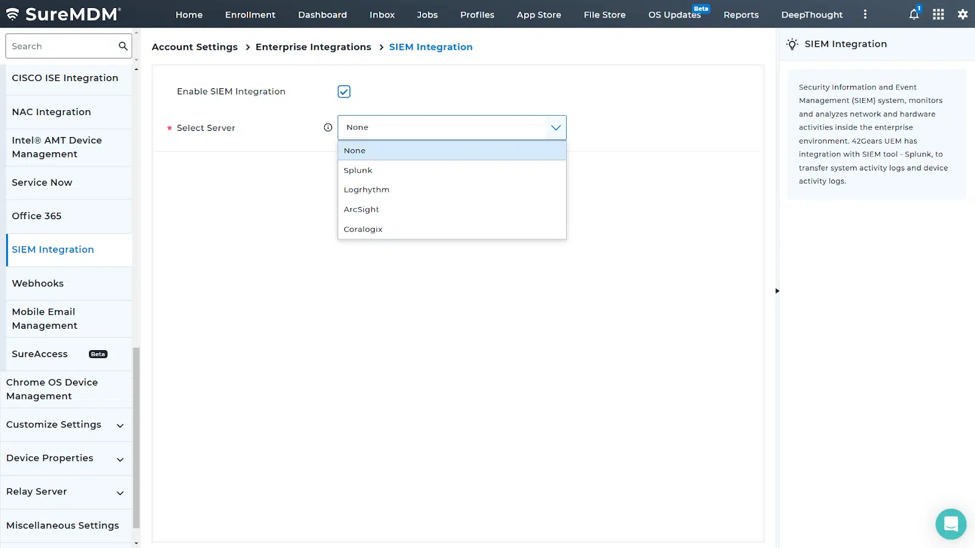Open Inbox tab
The width and height of the screenshot is (975, 548).
point(382,15)
